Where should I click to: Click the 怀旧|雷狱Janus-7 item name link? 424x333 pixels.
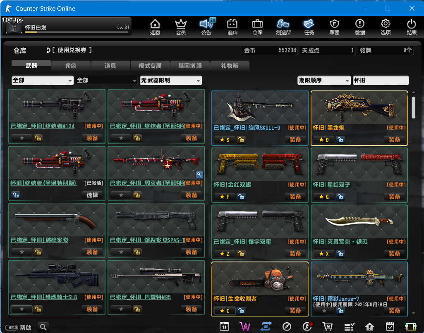point(336,299)
